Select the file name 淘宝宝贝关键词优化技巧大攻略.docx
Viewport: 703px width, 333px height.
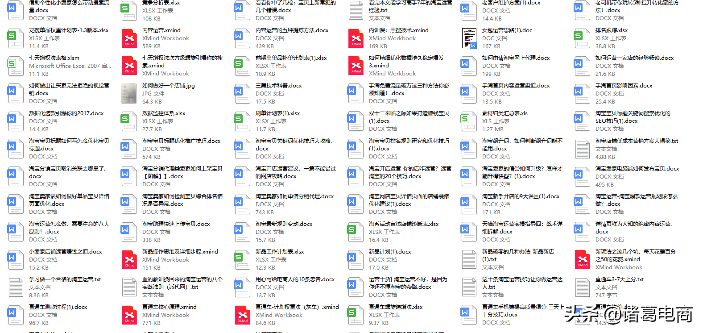click(x=294, y=145)
